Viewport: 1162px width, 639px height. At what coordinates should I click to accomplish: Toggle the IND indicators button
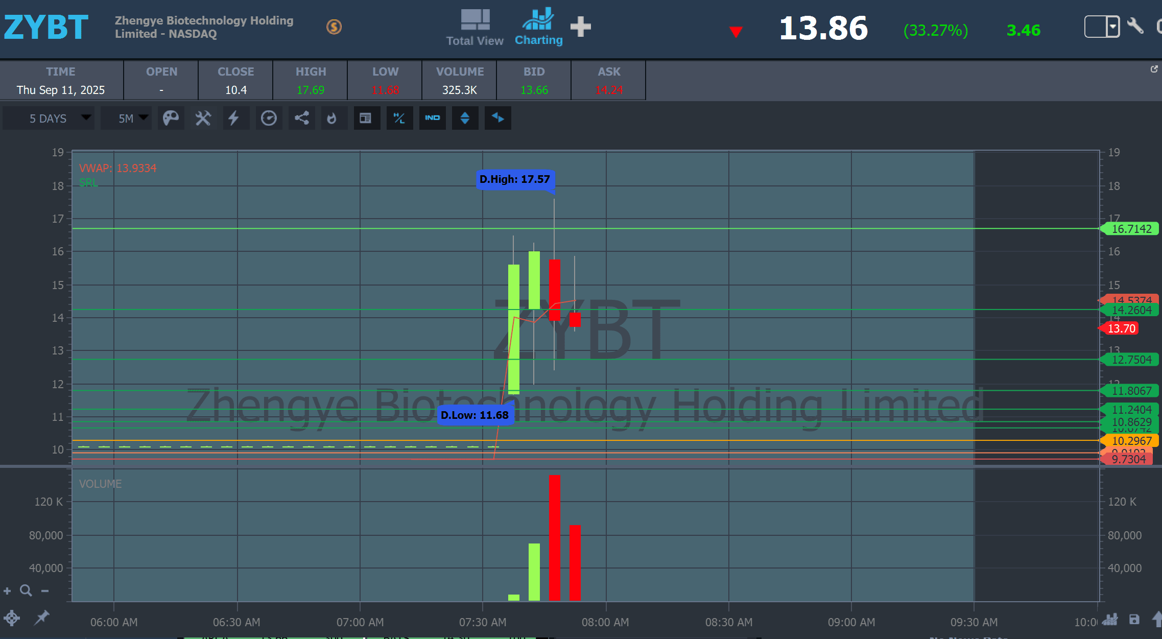point(432,119)
